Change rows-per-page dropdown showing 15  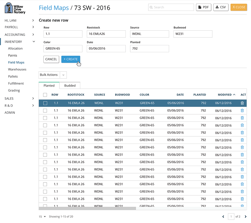(x=42, y=217)
